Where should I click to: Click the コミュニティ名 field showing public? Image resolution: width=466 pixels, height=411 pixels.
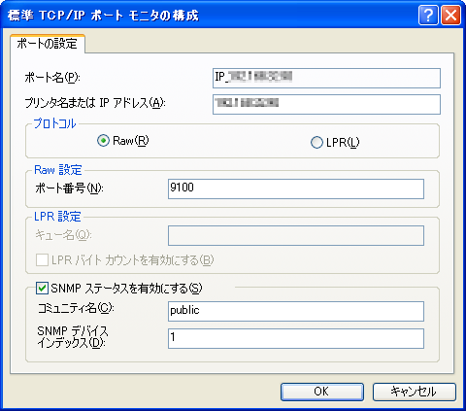click(x=296, y=311)
